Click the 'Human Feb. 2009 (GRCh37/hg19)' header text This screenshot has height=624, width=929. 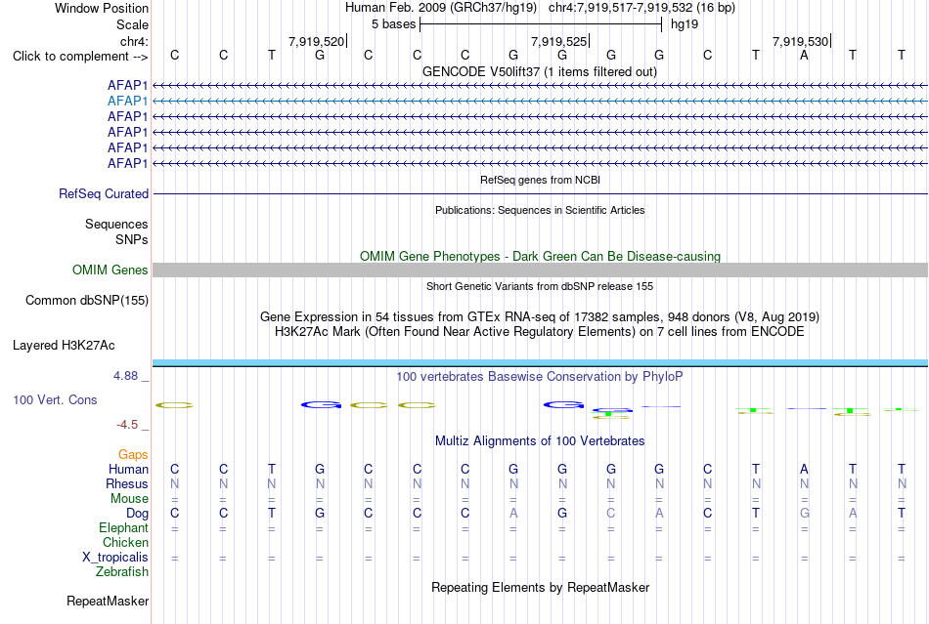pos(441,8)
